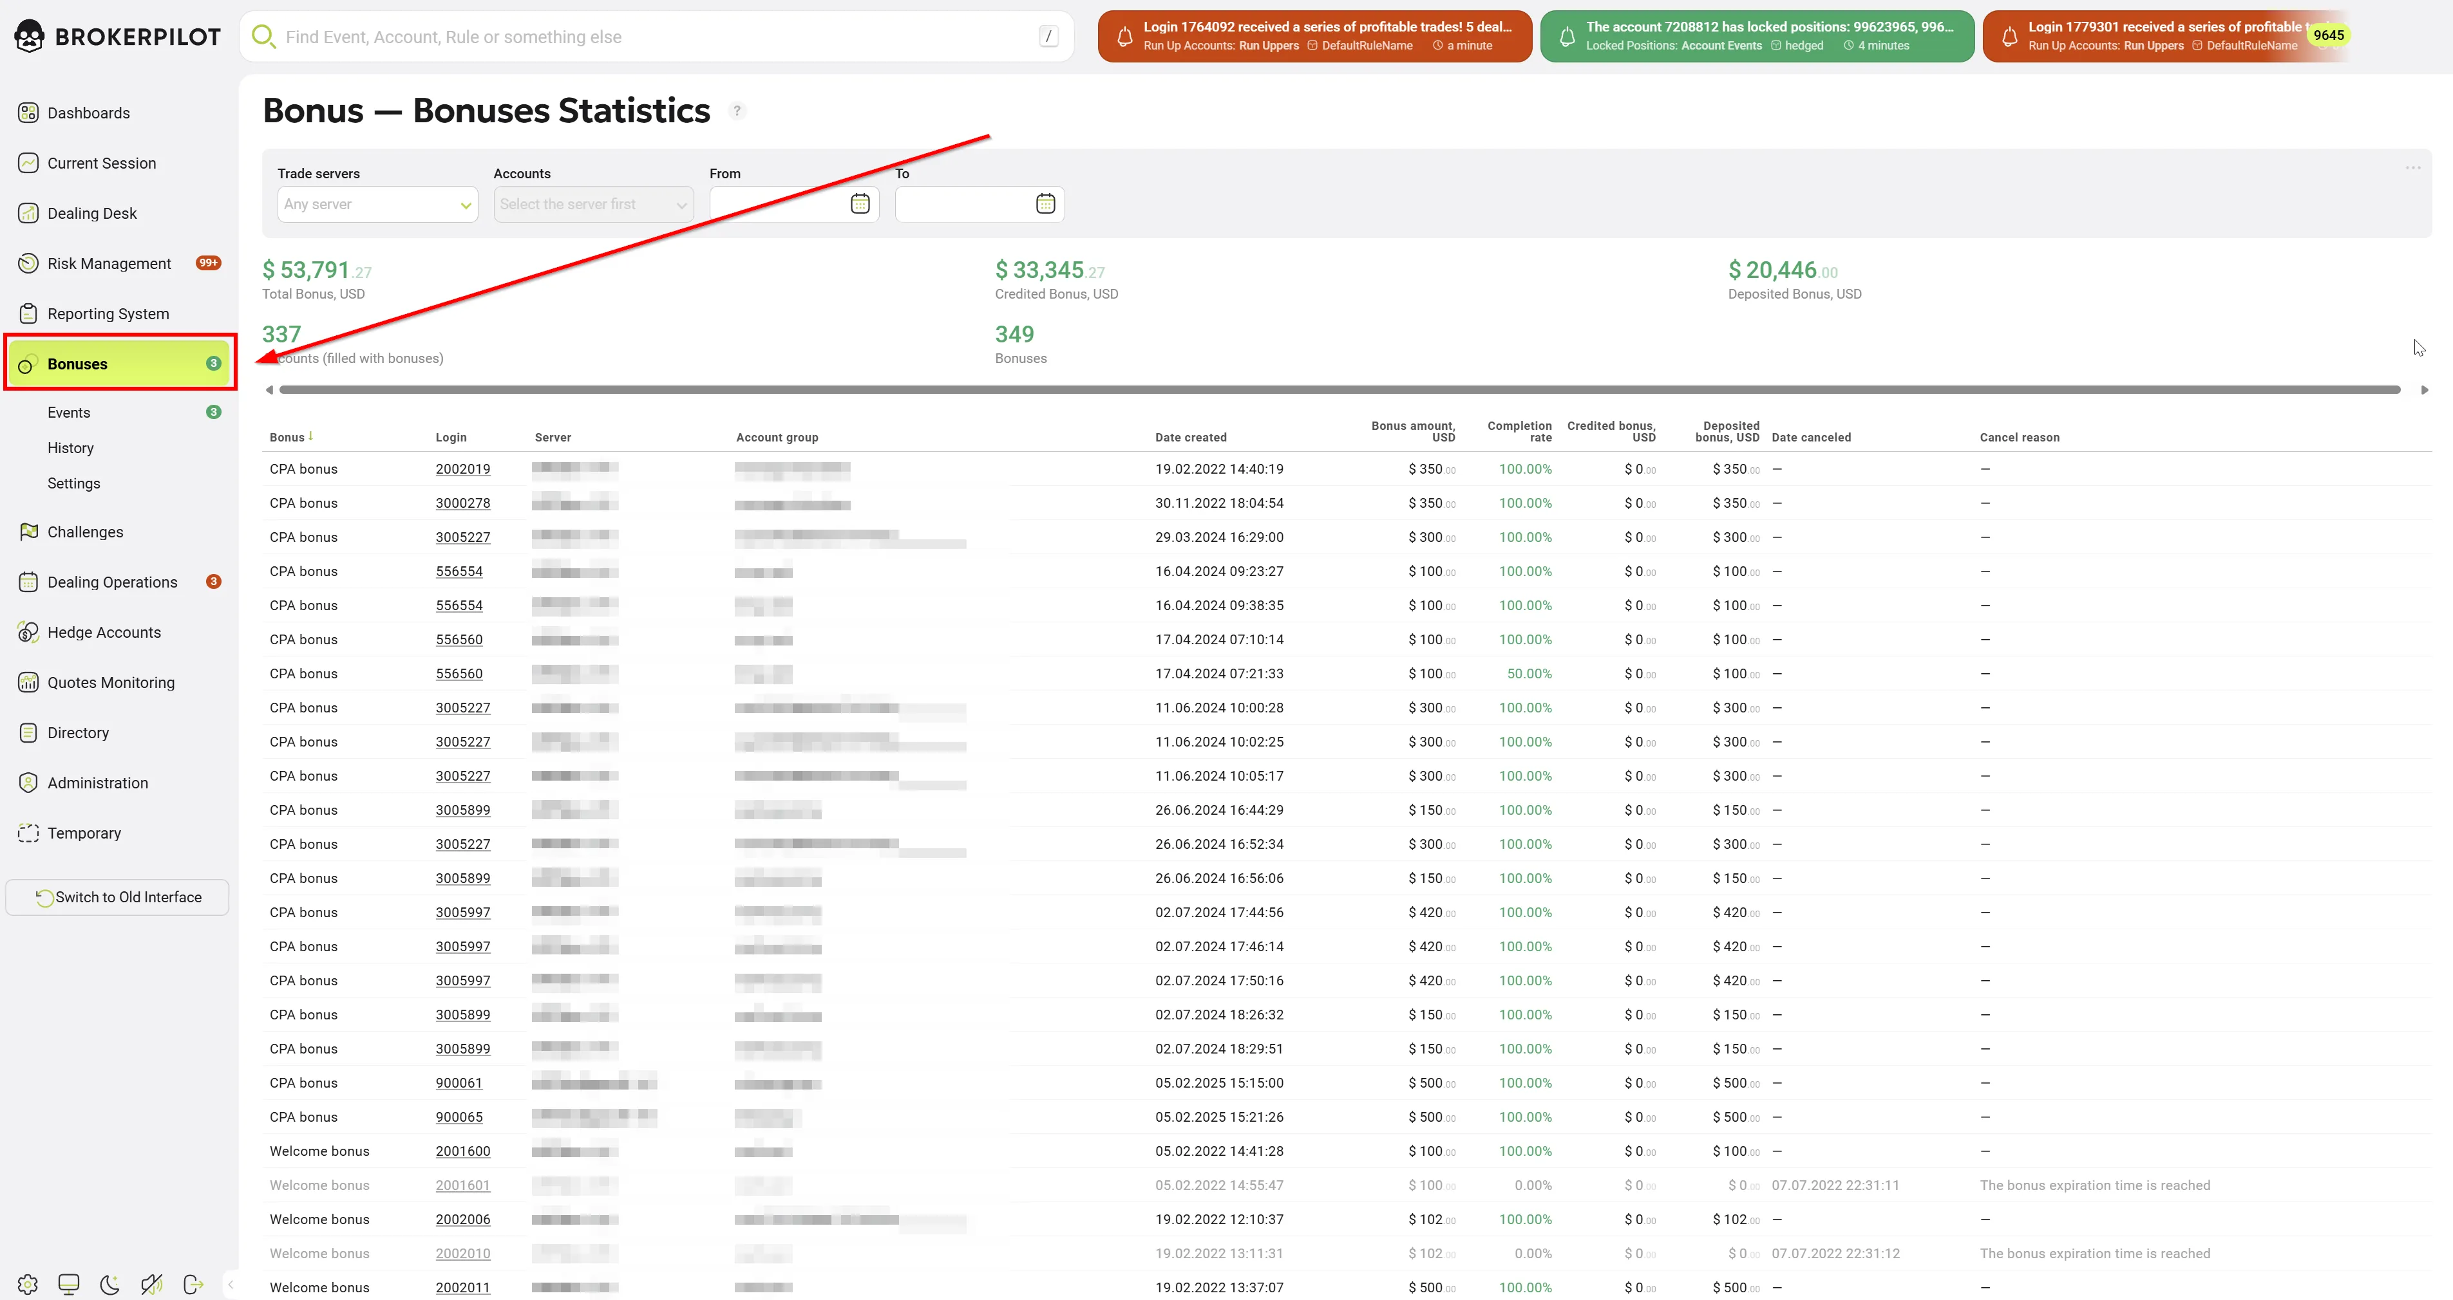Open the settings gear icon in sidebar footer
Screen dimensions: 2453x1300
28,1285
